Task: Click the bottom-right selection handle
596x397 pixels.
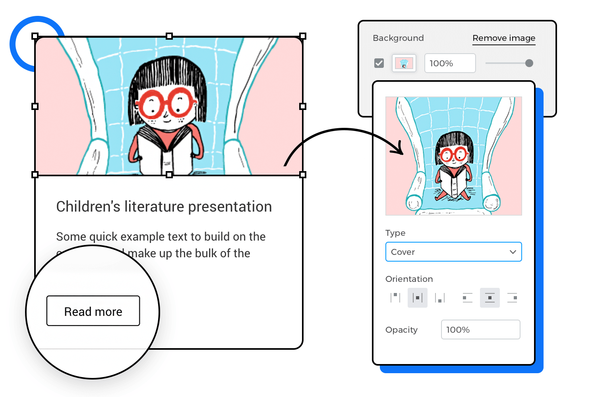Action: tap(303, 175)
